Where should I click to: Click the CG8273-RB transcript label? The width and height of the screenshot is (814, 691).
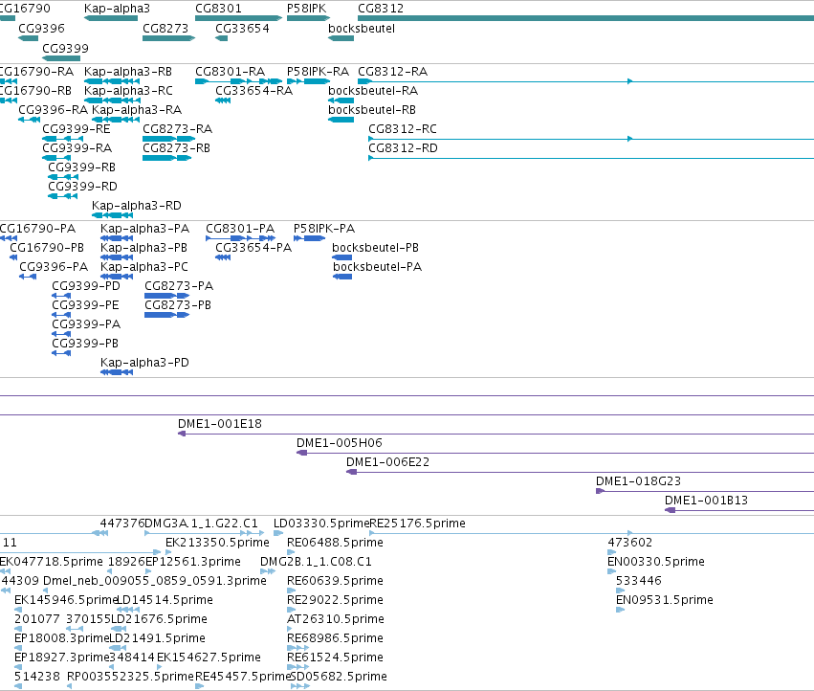(177, 148)
